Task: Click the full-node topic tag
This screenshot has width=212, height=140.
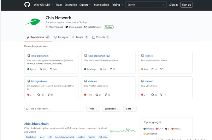Action: [x=103, y=137]
